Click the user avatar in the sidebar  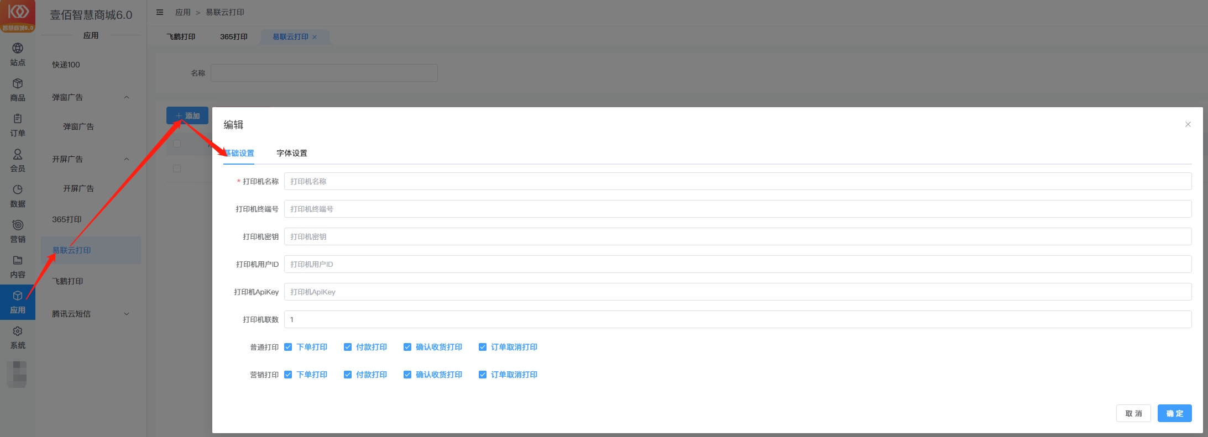[18, 374]
